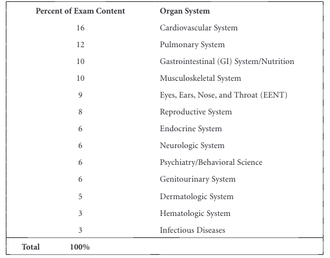Click the Organ System column header
Image resolution: width=330 pixels, height=258 pixels.
[185, 11]
